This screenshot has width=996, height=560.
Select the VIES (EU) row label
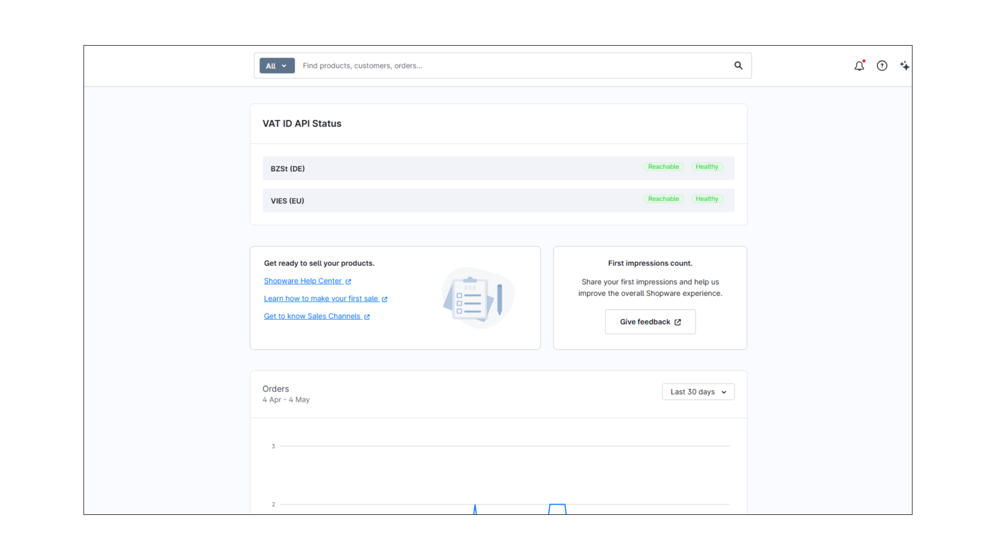[x=287, y=201]
